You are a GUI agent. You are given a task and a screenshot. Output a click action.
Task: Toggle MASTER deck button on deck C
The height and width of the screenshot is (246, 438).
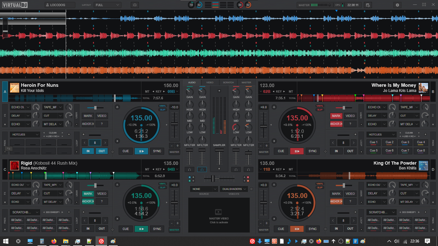tap(174, 230)
